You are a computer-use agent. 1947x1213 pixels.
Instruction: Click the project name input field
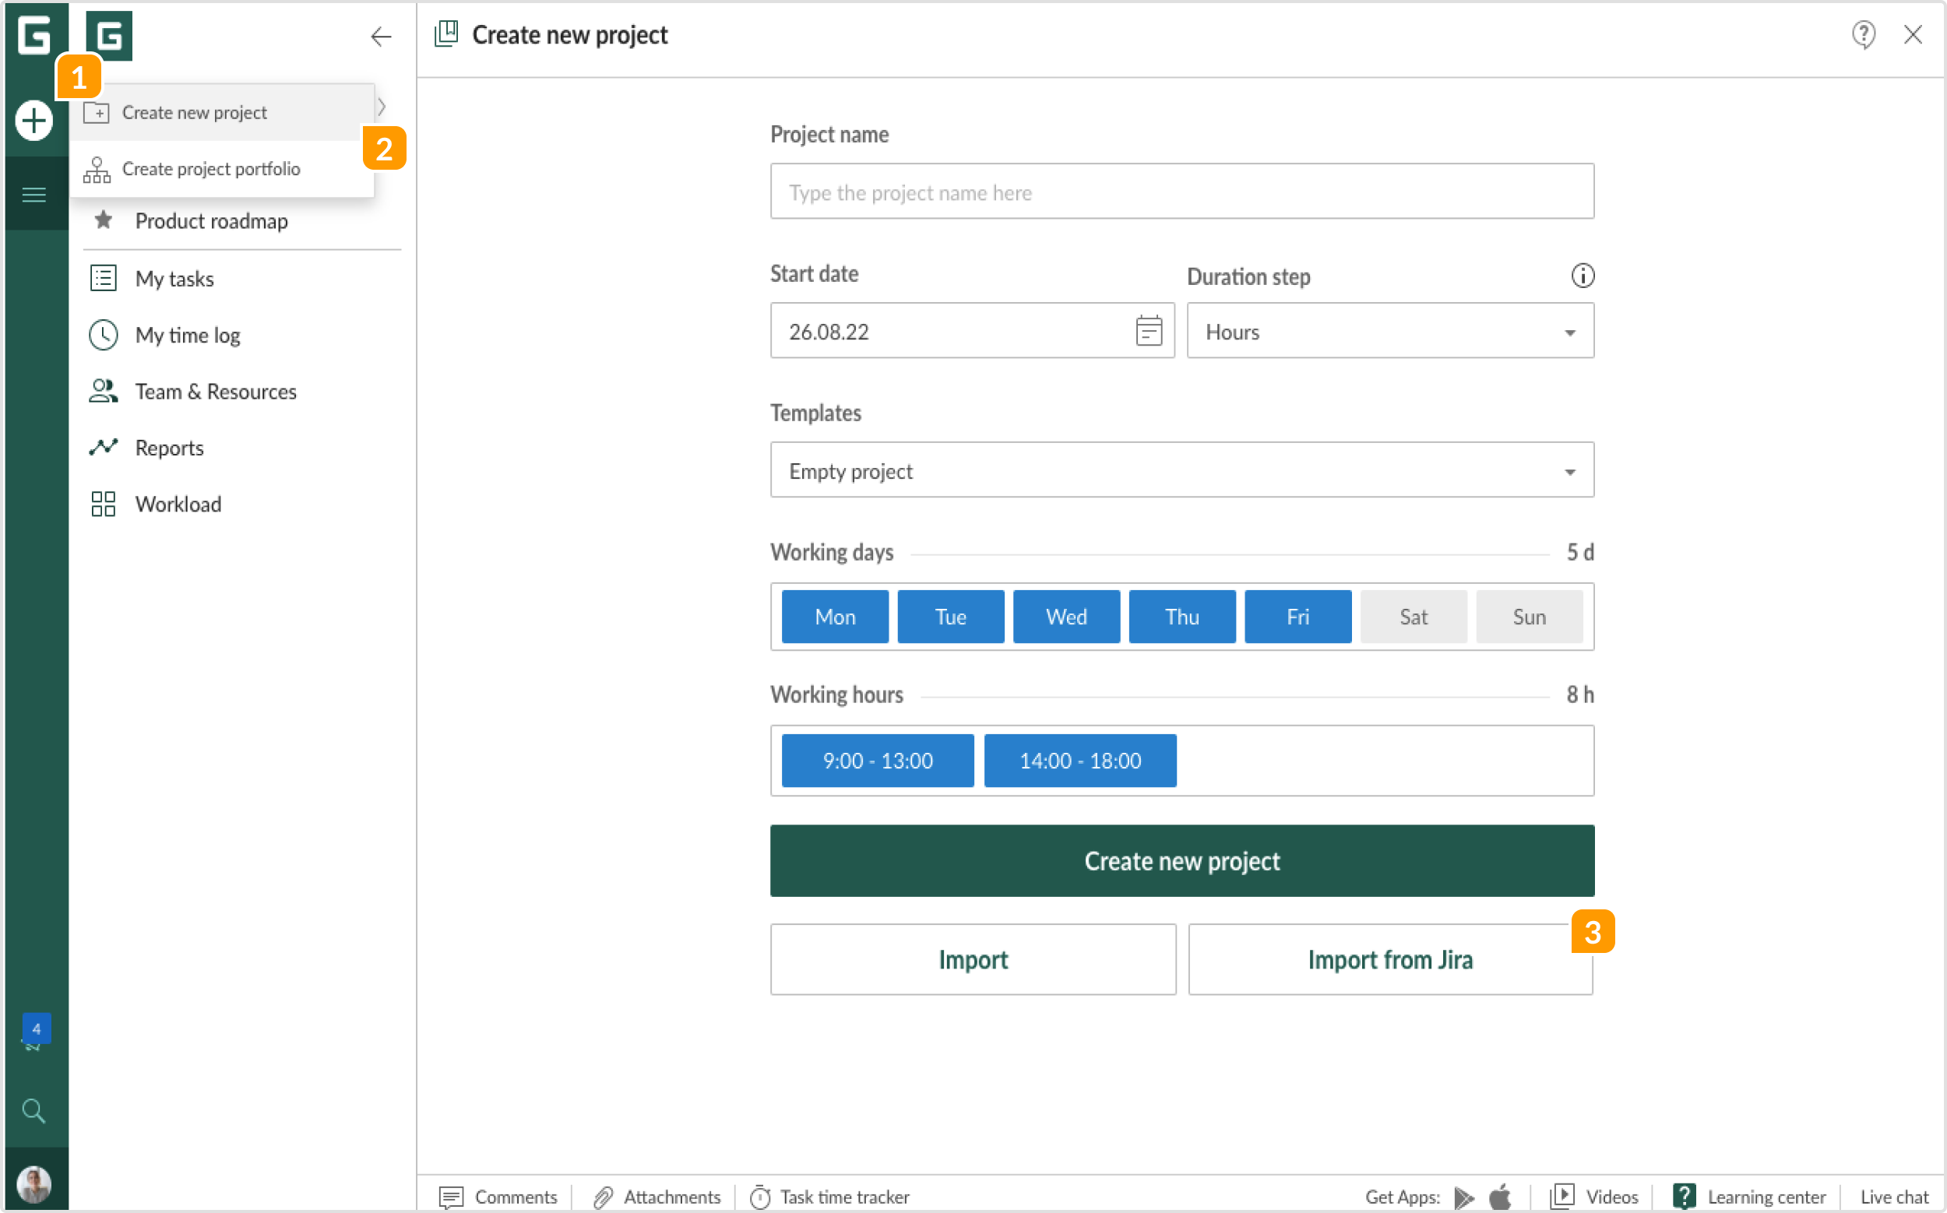click(1181, 192)
